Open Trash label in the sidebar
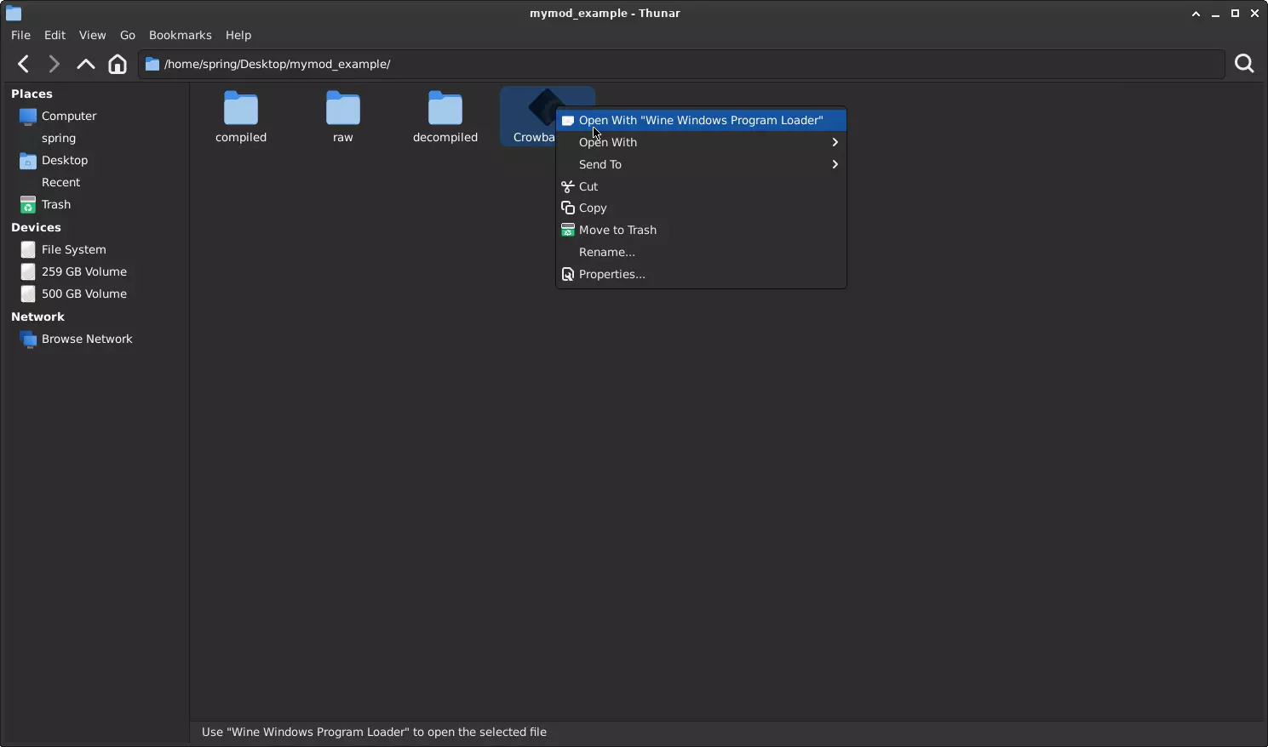Viewport: 1268px width, 747px height. [x=56, y=204]
